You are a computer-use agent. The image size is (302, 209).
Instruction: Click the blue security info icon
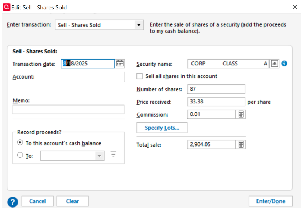284,64
